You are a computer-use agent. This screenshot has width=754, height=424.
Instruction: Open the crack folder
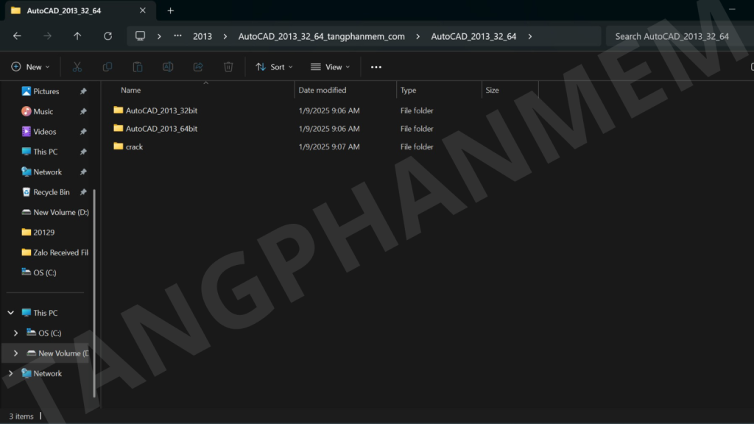[134, 147]
